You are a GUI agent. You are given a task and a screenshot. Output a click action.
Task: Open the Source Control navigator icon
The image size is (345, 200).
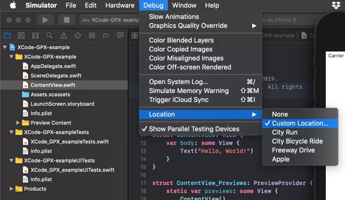(x=21, y=35)
